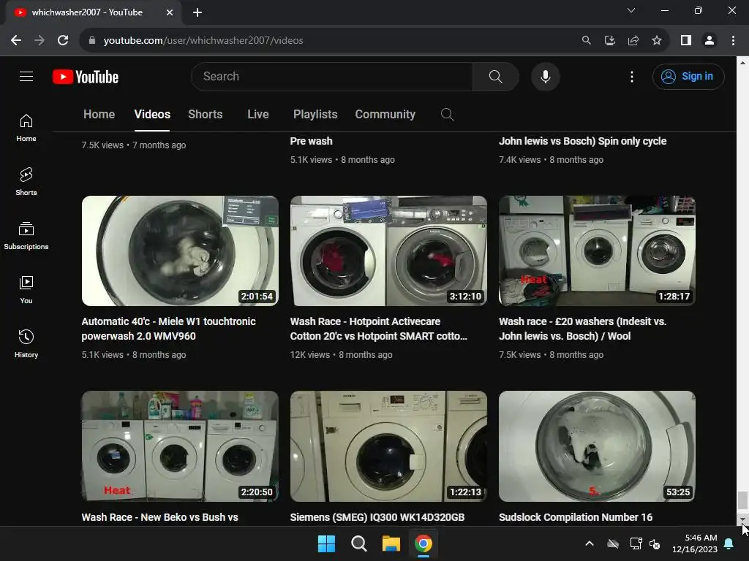Image resolution: width=749 pixels, height=561 pixels.
Task: Go back with browser back arrow
Action: (16, 41)
